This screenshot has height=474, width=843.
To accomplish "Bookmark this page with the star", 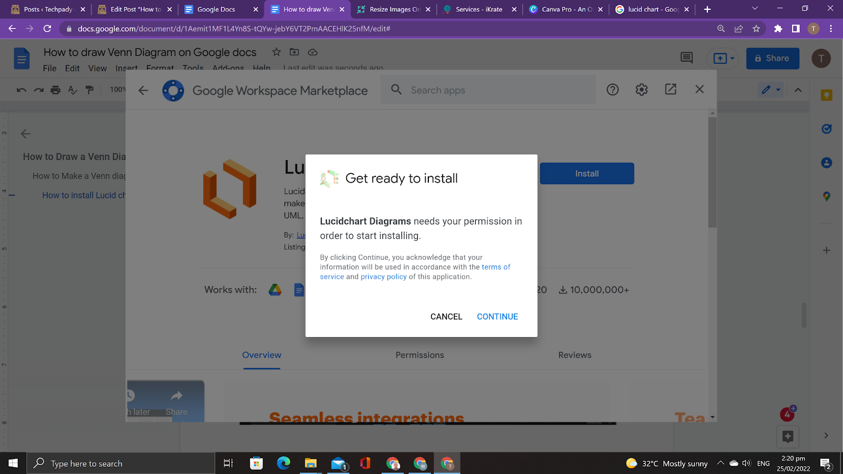I will pyautogui.click(x=756, y=28).
